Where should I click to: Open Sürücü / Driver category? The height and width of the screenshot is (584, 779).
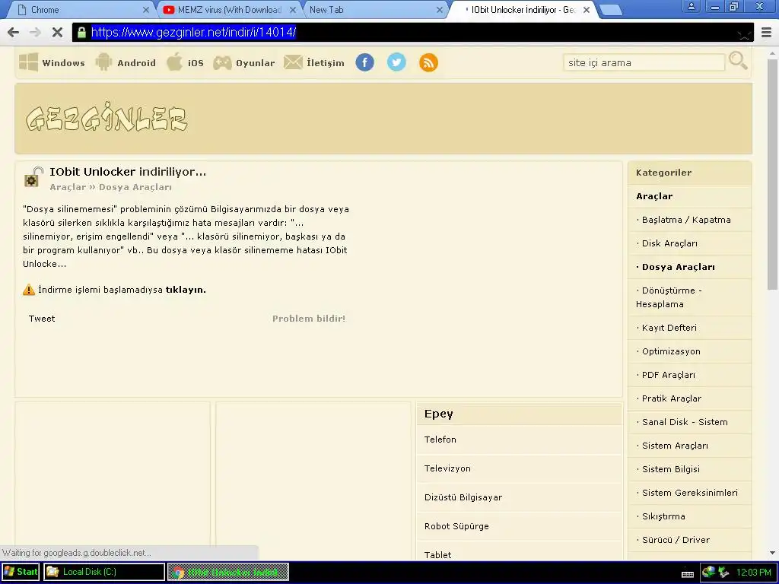(x=676, y=540)
